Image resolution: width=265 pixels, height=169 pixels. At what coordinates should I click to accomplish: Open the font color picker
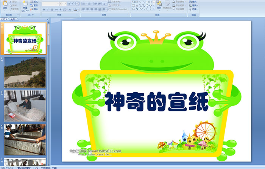click(76, 9)
